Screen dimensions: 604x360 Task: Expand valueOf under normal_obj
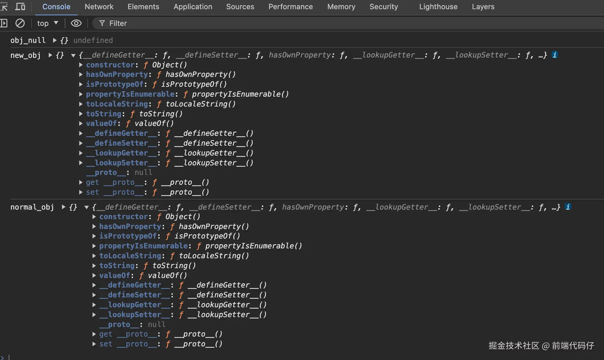[94, 275]
